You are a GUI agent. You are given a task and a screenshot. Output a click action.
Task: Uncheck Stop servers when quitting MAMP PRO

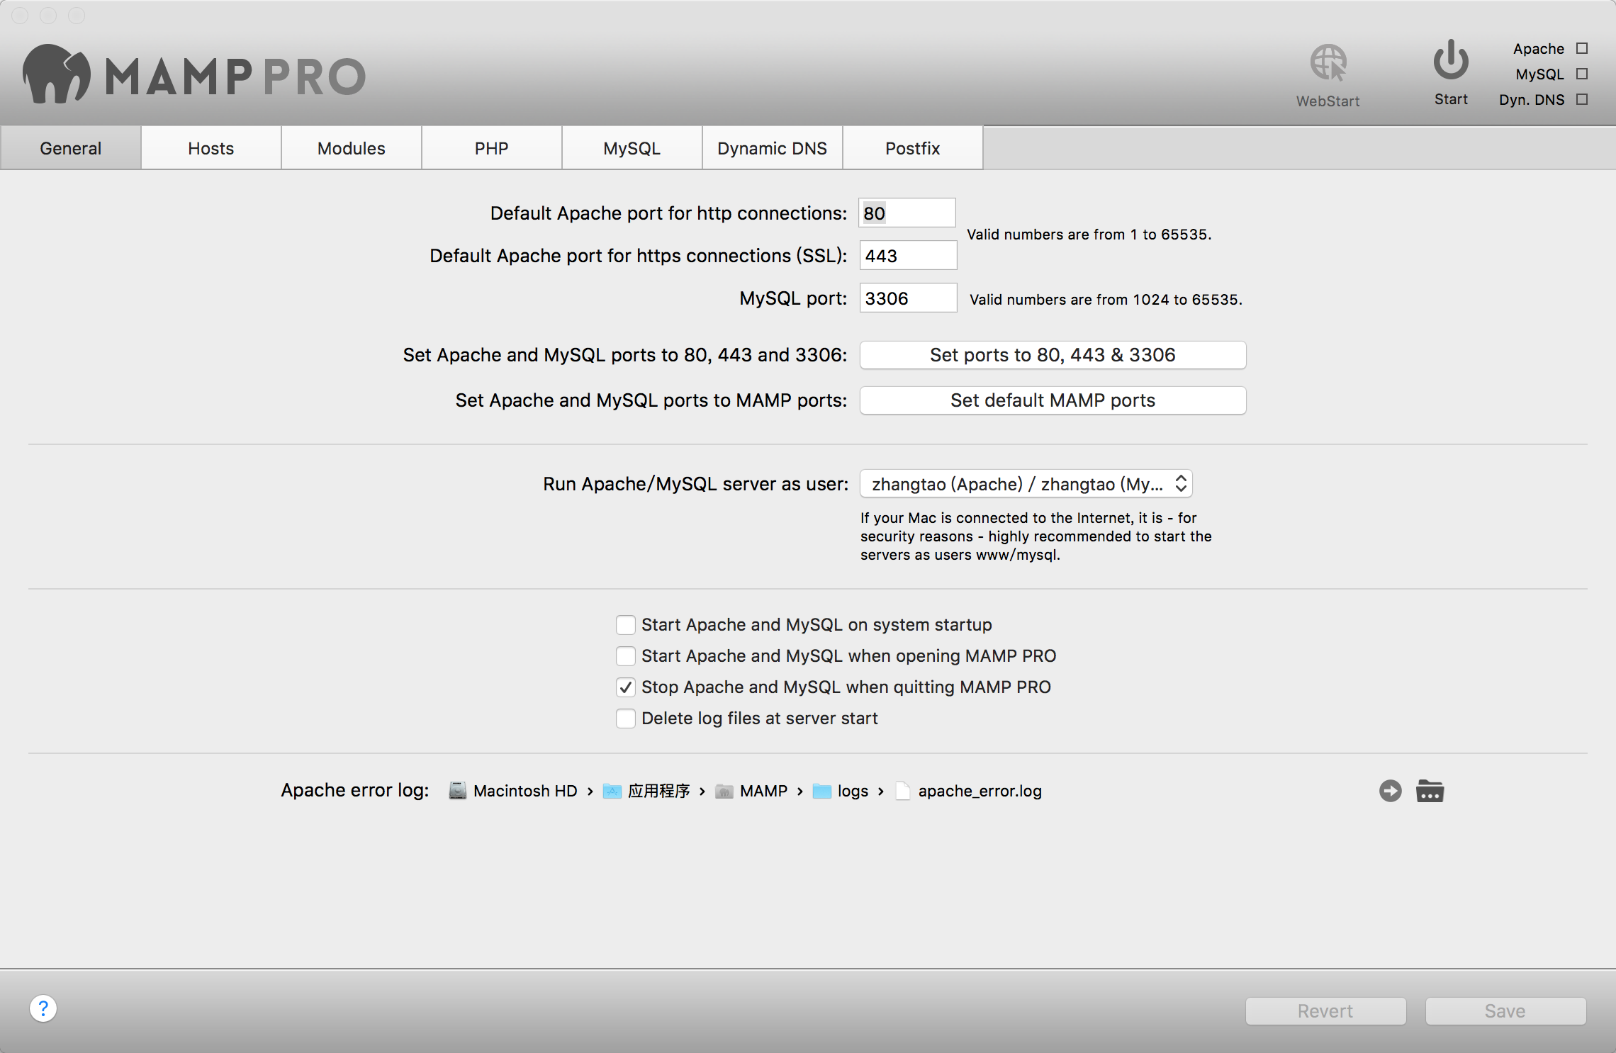click(625, 687)
